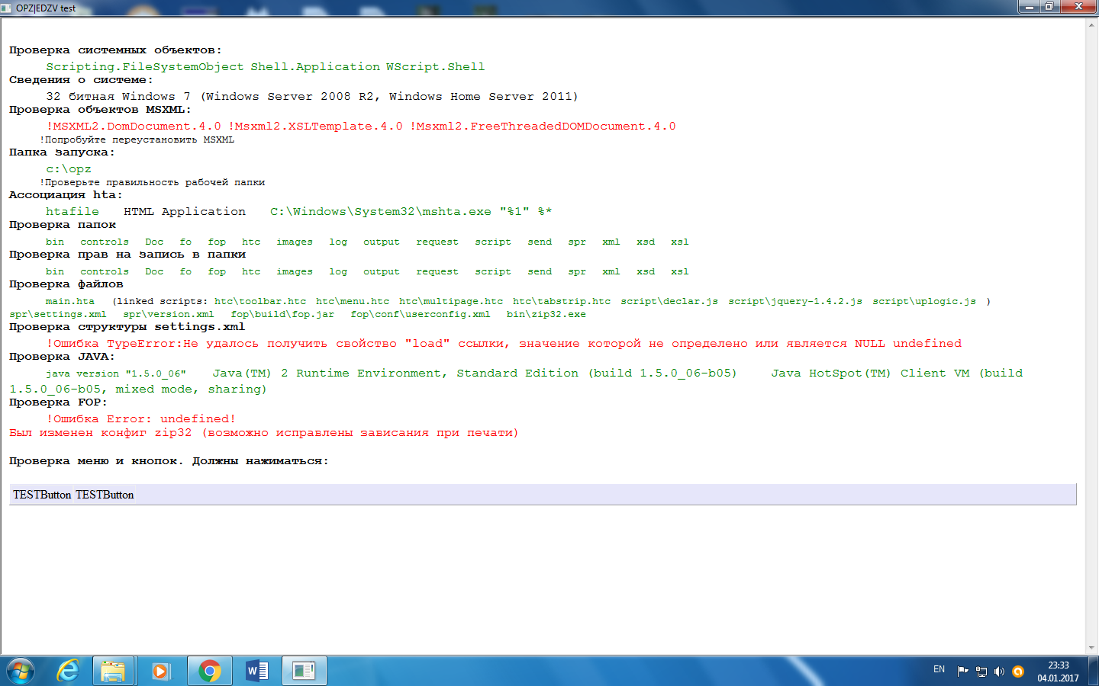Switch to Microsoft Word in the taskbar
The image size is (1099, 686).
click(257, 671)
